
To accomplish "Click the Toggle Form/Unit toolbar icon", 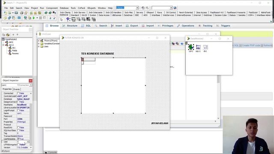I will click(14, 18).
